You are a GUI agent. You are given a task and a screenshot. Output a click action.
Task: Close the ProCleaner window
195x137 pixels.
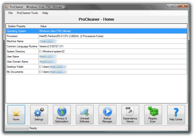point(183,6)
